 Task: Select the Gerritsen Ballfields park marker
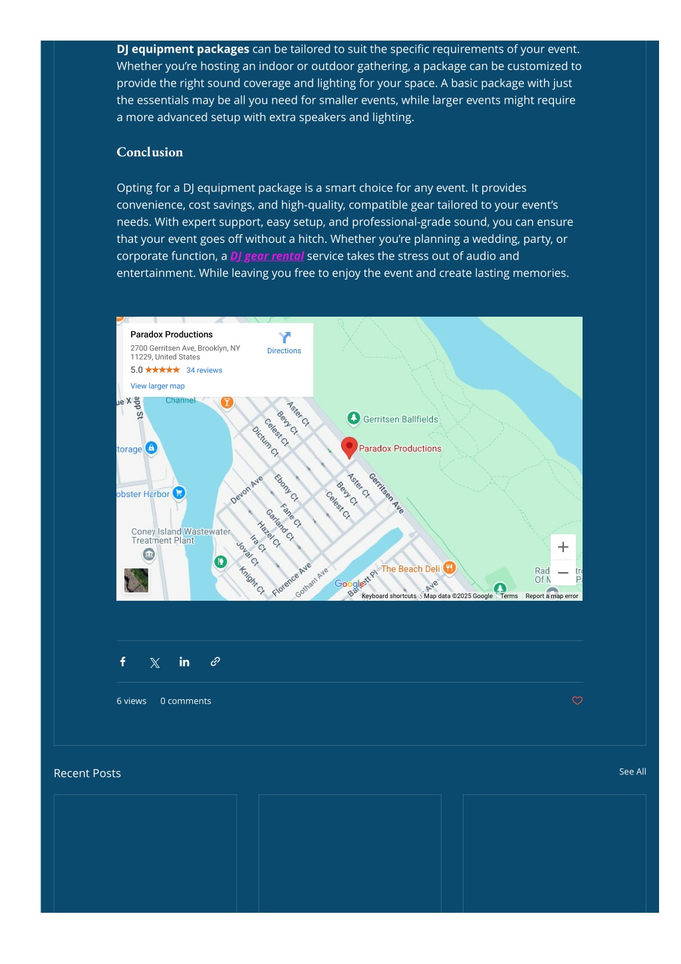(354, 418)
